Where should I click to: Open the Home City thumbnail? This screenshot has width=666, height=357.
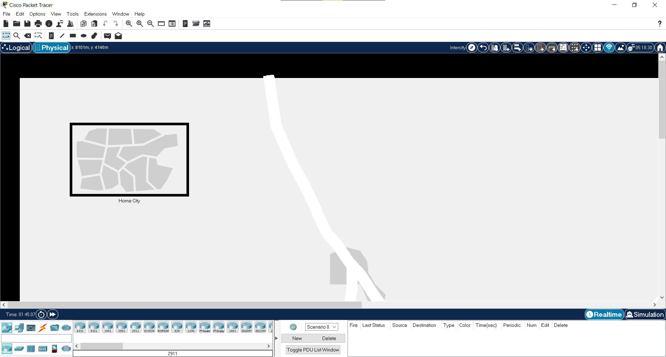(129, 159)
